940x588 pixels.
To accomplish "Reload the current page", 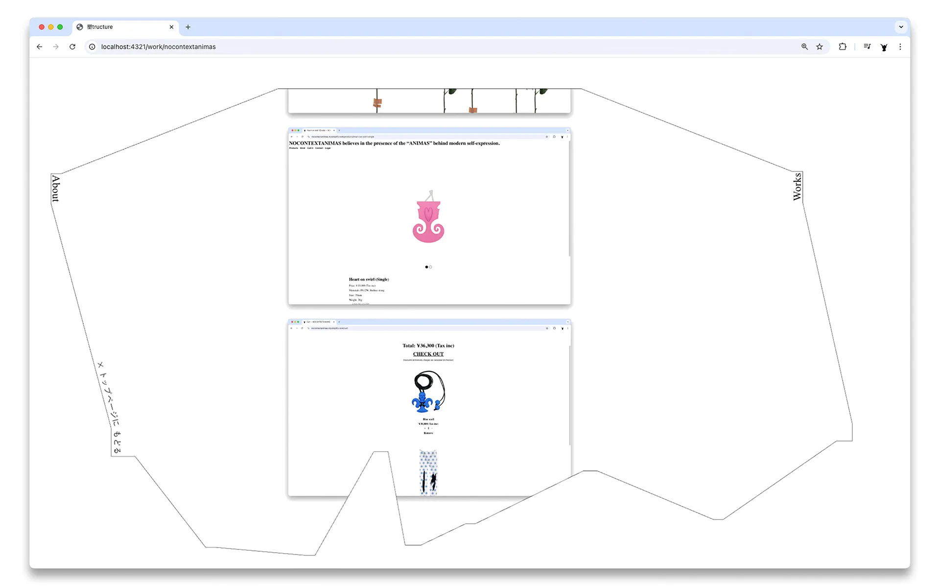I will click(x=72, y=47).
